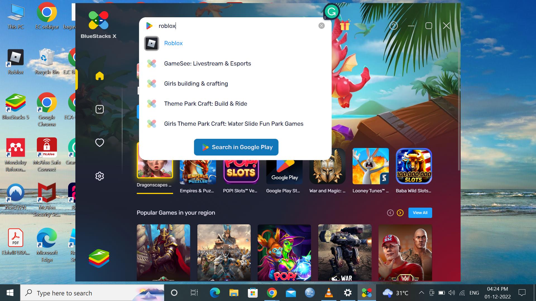Go to previous popular games page

(390, 213)
